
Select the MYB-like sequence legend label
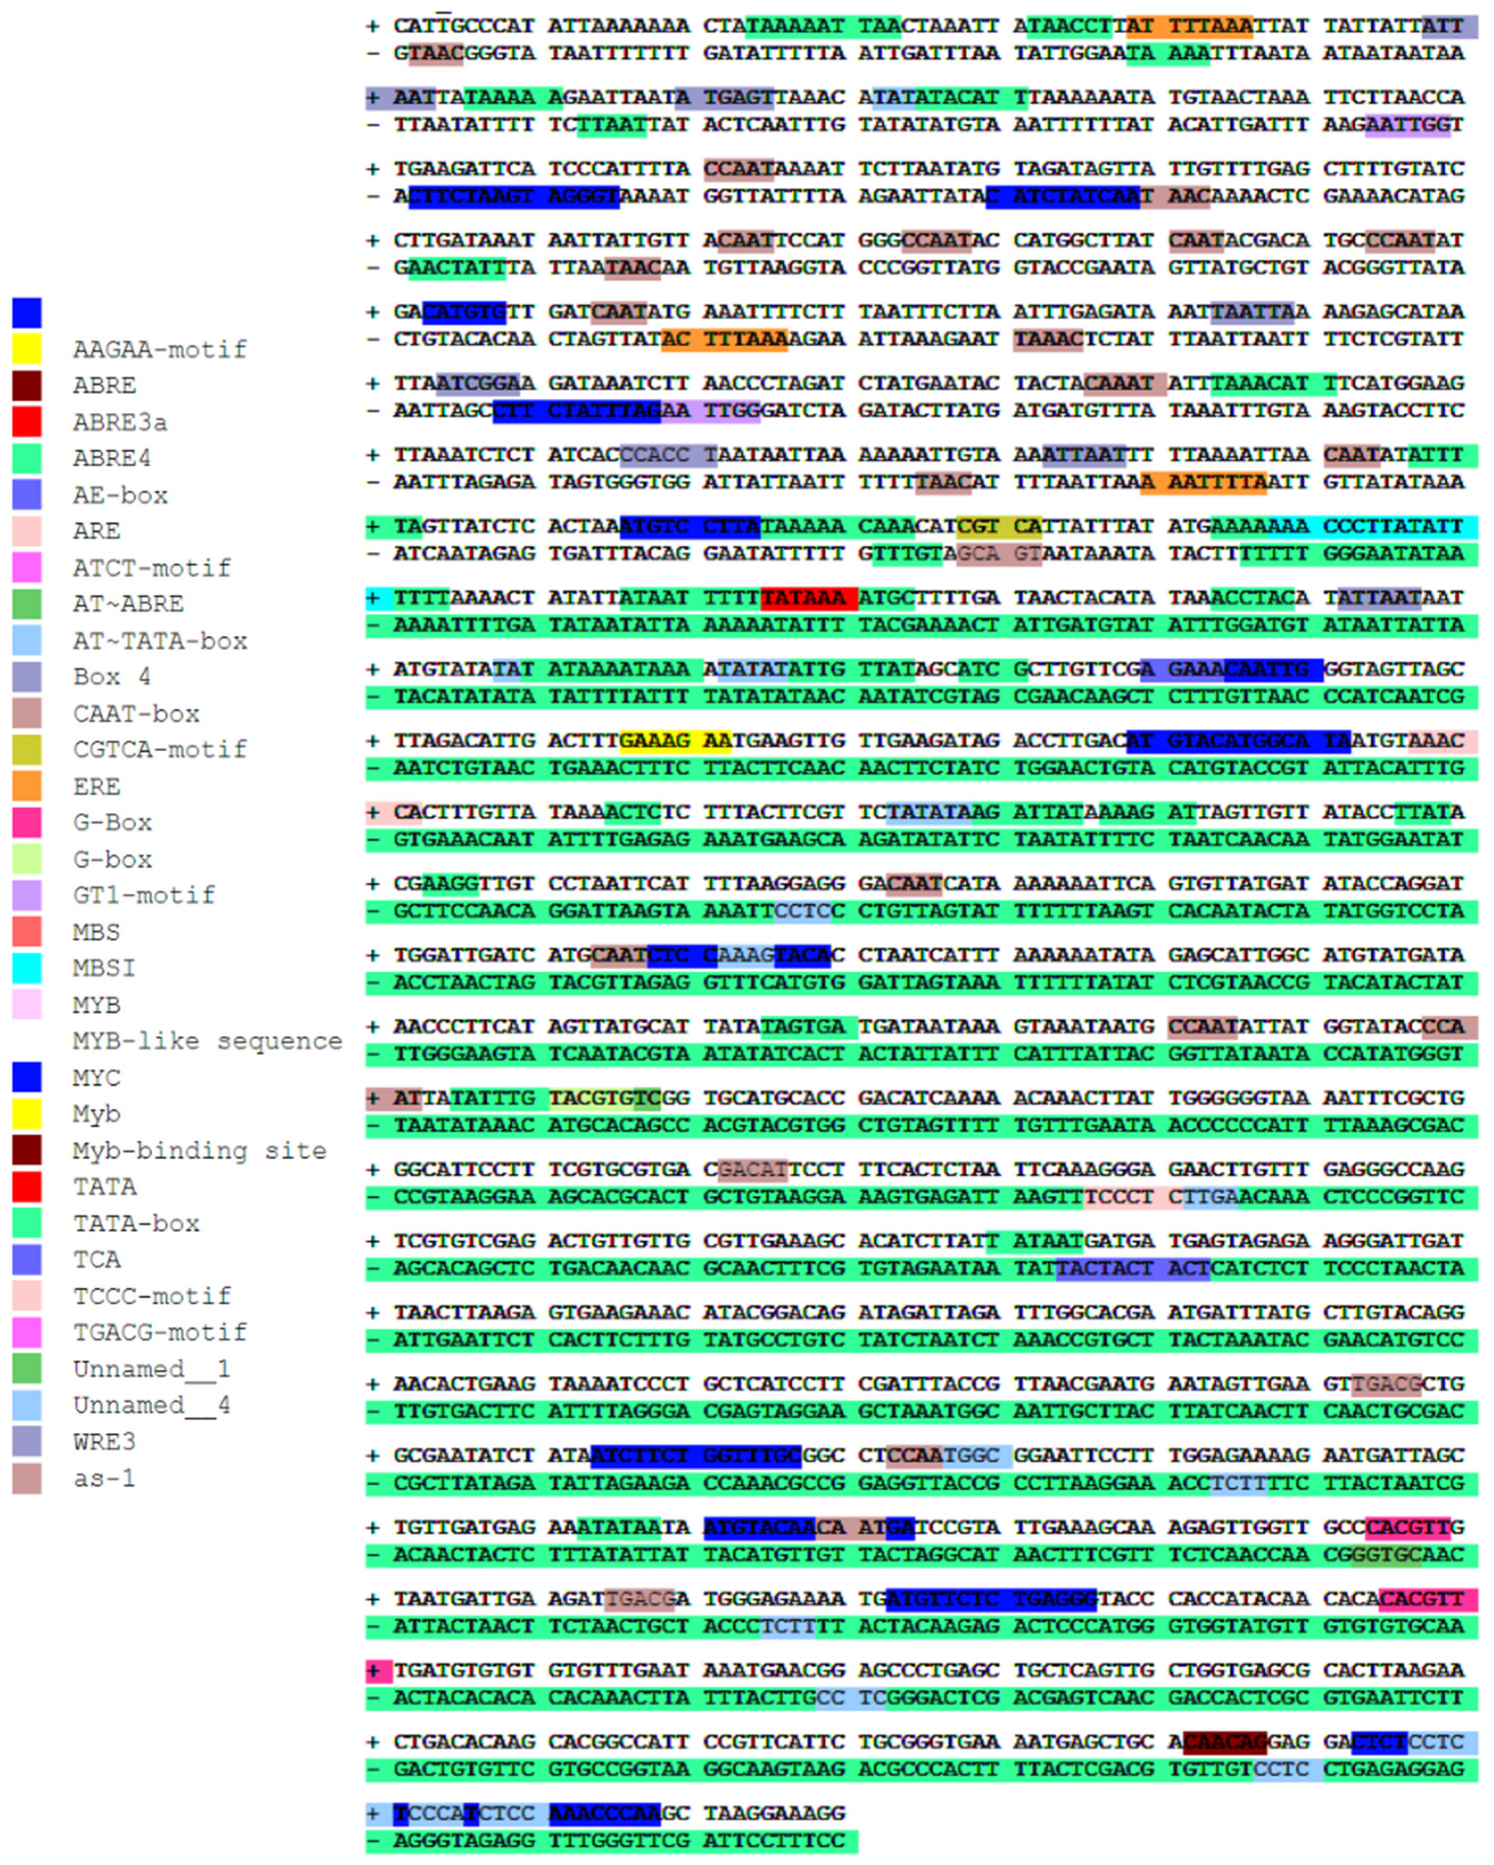[207, 1041]
